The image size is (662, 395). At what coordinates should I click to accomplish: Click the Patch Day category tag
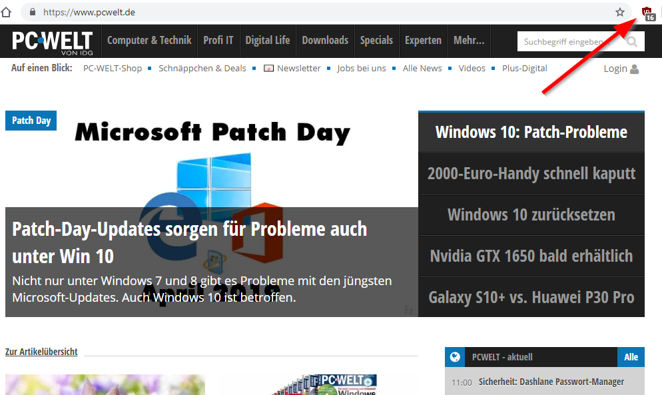pos(31,121)
